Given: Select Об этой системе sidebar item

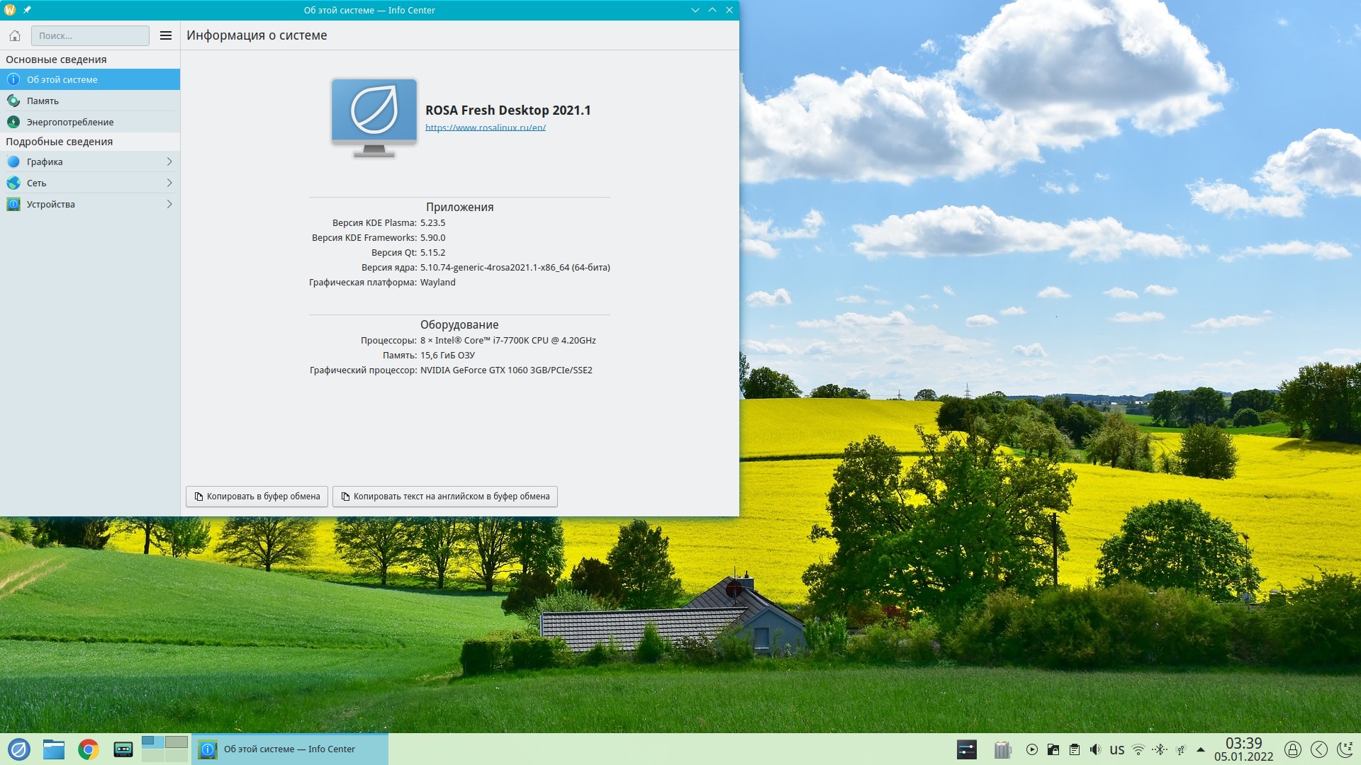Looking at the screenshot, I should [x=62, y=79].
